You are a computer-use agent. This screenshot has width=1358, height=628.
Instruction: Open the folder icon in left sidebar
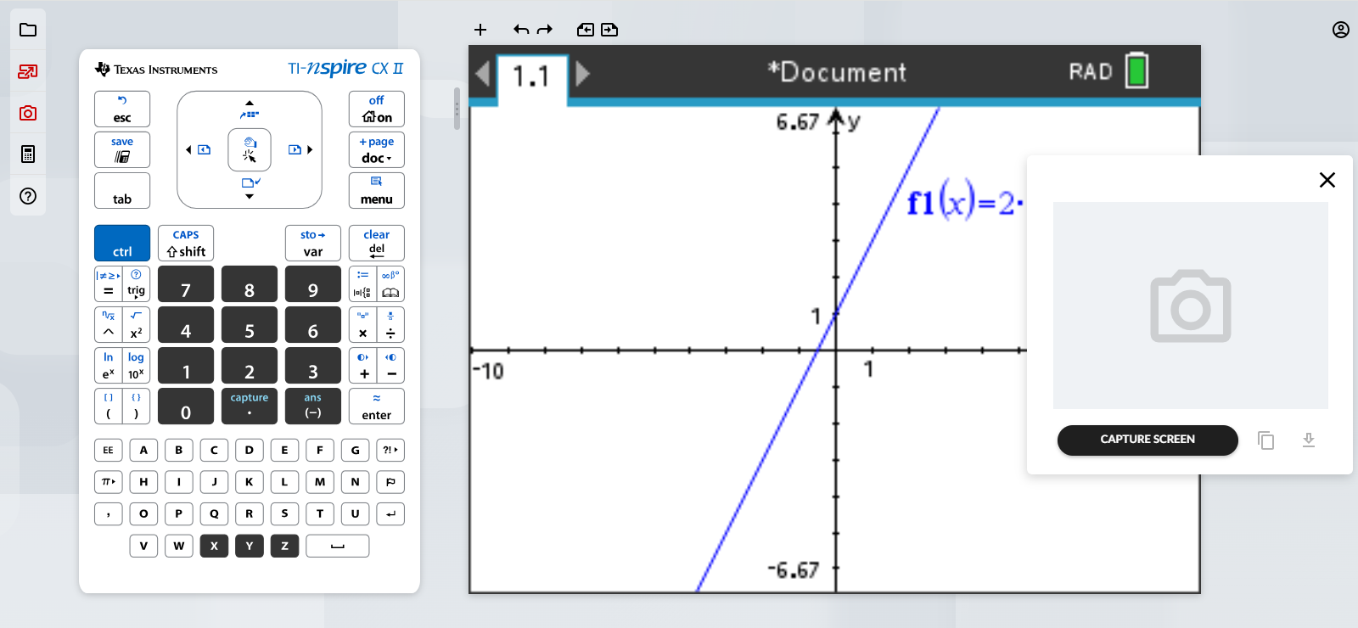tap(28, 30)
